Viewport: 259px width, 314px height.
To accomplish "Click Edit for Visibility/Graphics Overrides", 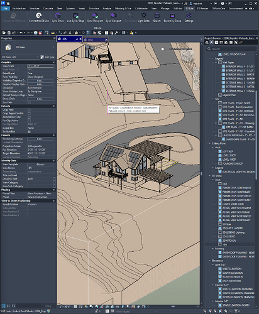I will tap(40, 80).
